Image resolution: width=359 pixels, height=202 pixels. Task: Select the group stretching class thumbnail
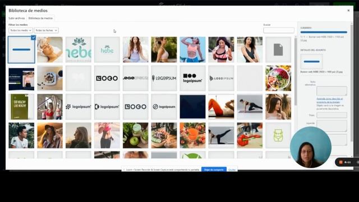pos(50,107)
